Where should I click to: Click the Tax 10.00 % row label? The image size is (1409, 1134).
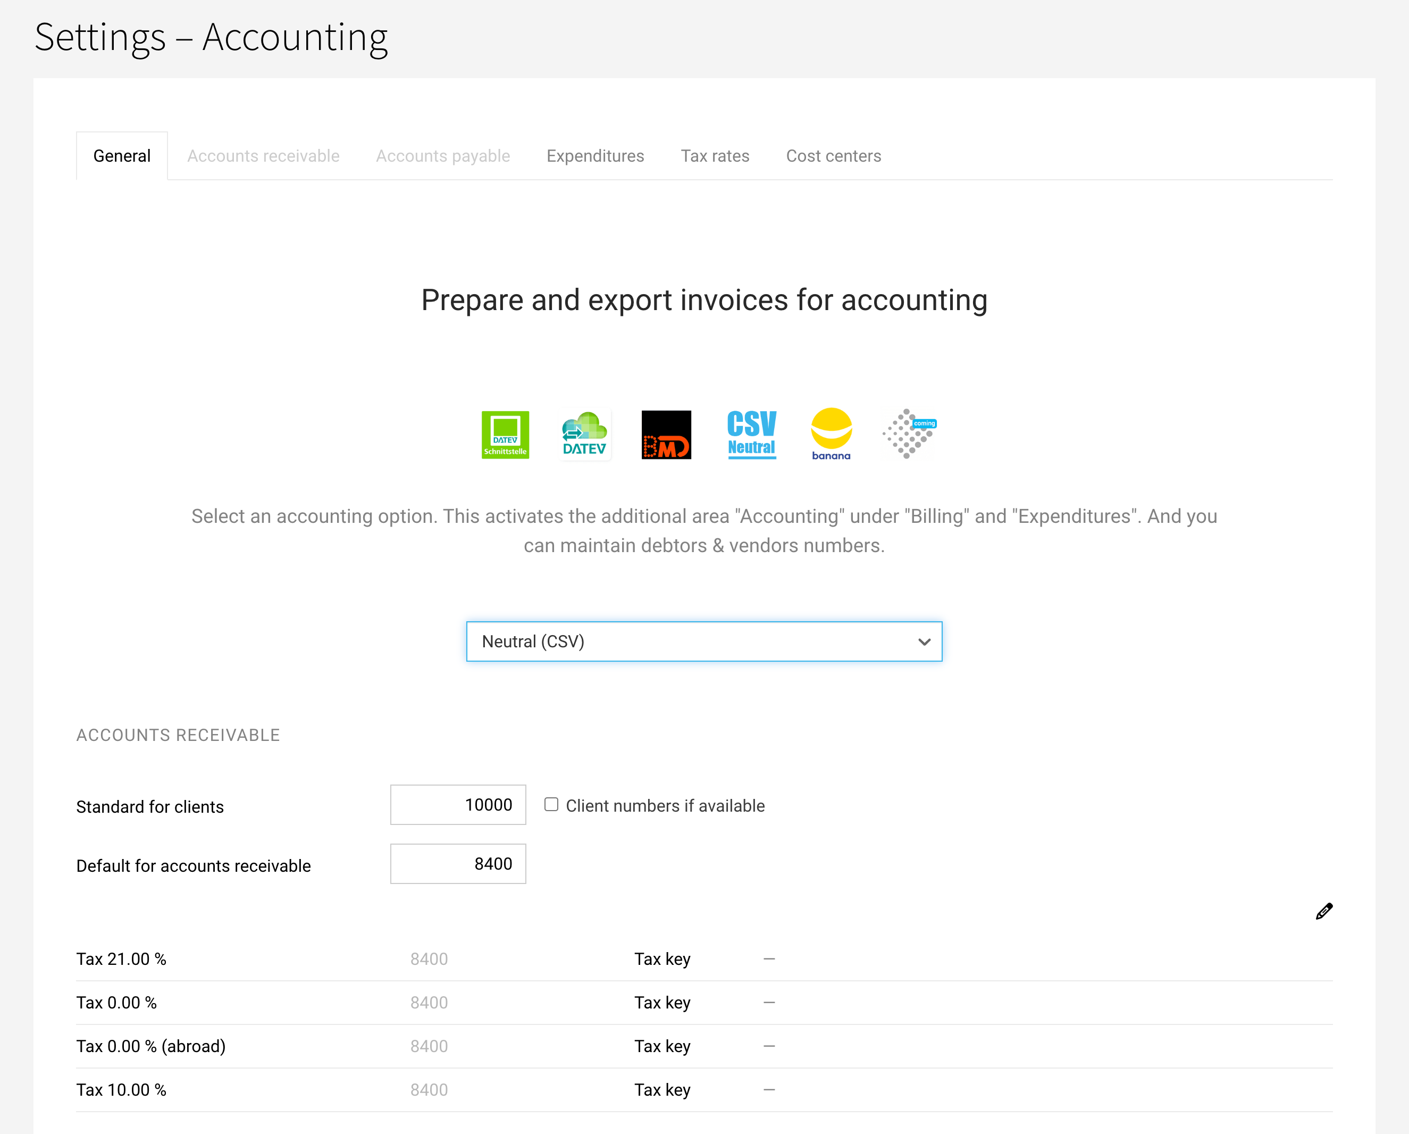coord(122,1090)
